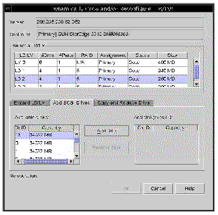Click the down arrow of Available disks scrollbar
Viewport: 218px width, 215px height.
click(x=77, y=156)
